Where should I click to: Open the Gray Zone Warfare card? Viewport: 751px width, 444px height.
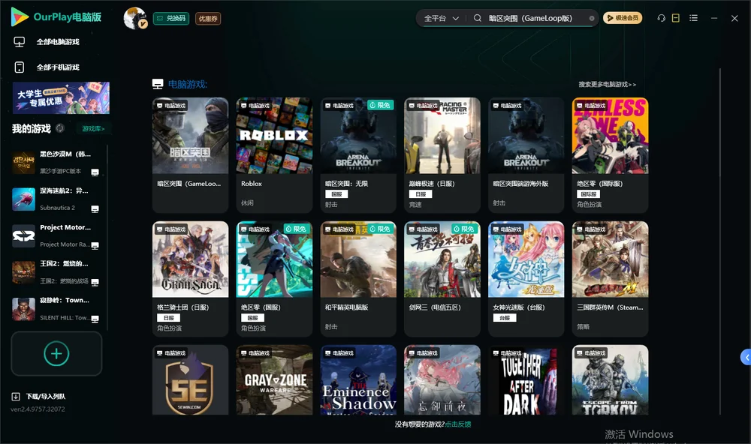click(274, 380)
